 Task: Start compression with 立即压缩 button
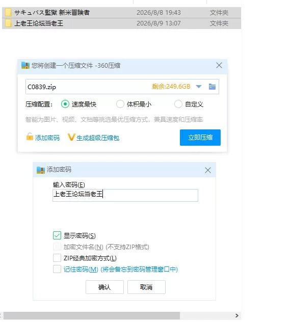tap(200, 138)
